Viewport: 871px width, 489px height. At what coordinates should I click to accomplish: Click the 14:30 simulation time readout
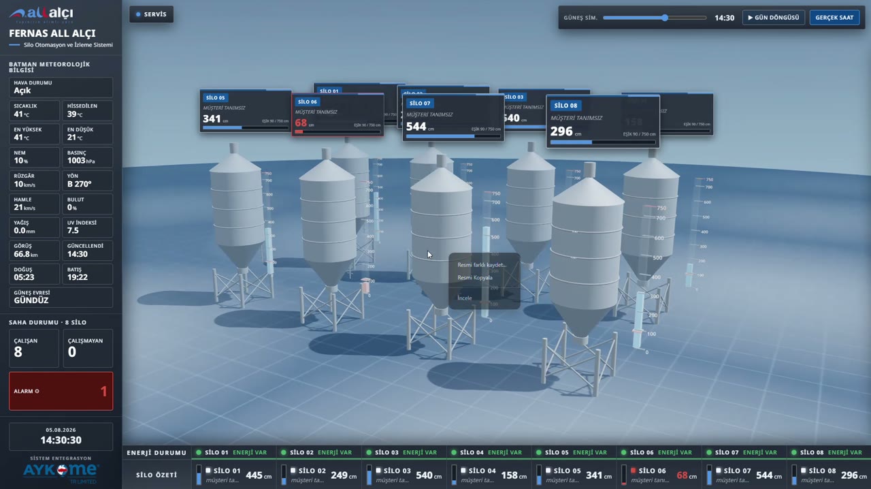tap(724, 18)
